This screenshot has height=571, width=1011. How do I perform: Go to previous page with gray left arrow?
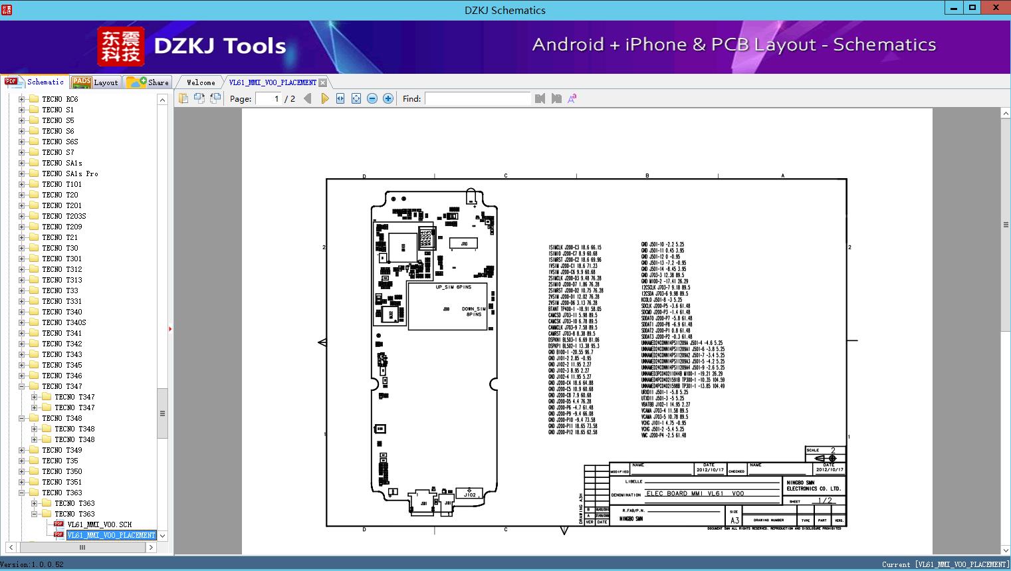pyautogui.click(x=307, y=98)
